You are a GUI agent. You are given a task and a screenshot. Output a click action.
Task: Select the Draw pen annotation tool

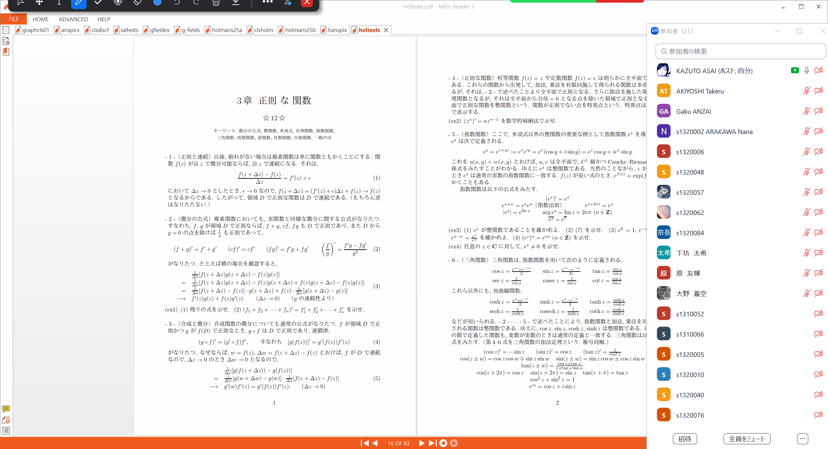click(x=78, y=3)
